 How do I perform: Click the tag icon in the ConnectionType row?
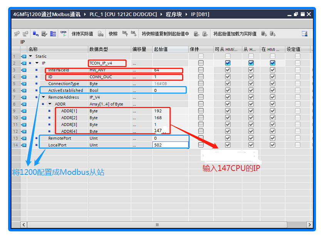coord(24,84)
